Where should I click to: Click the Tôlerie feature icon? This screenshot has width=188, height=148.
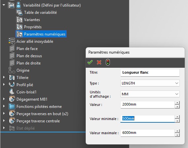point(12,78)
